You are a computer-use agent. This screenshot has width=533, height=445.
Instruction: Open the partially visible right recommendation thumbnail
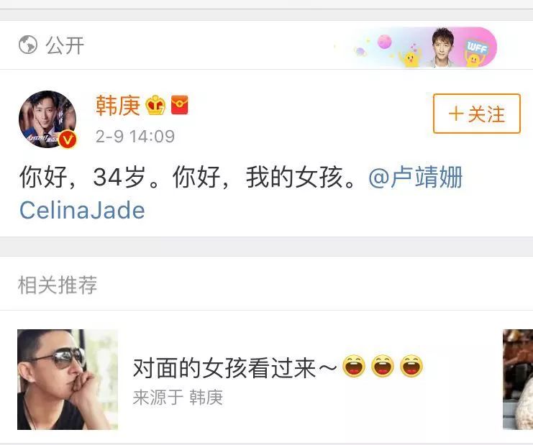pyautogui.click(x=518, y=380)
